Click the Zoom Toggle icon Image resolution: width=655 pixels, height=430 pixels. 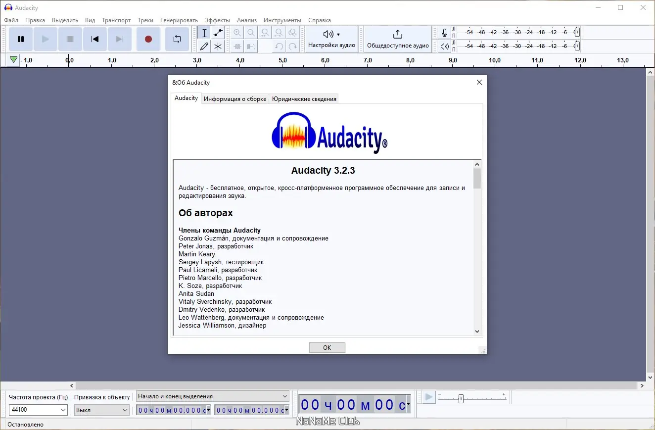(293, 33)
